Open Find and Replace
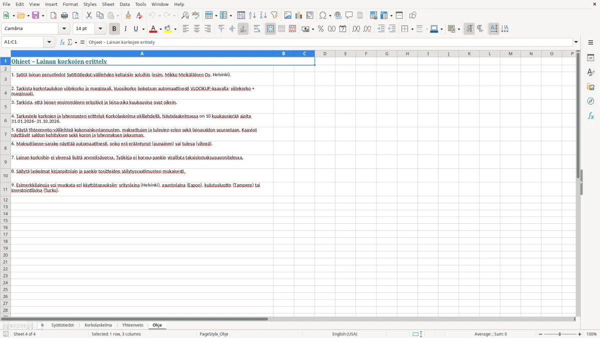The image size is (600, 338). (185, 16)
